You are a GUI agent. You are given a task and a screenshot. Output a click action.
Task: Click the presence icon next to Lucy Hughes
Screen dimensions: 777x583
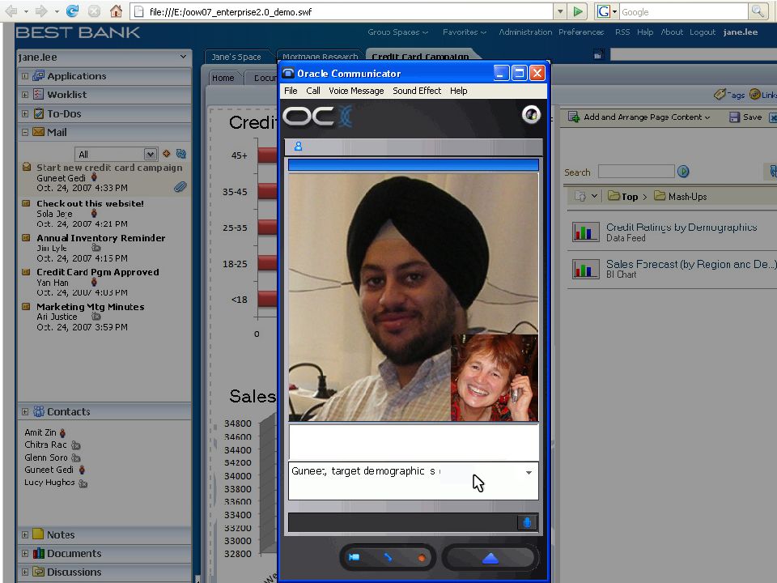(x=83, y=483)
